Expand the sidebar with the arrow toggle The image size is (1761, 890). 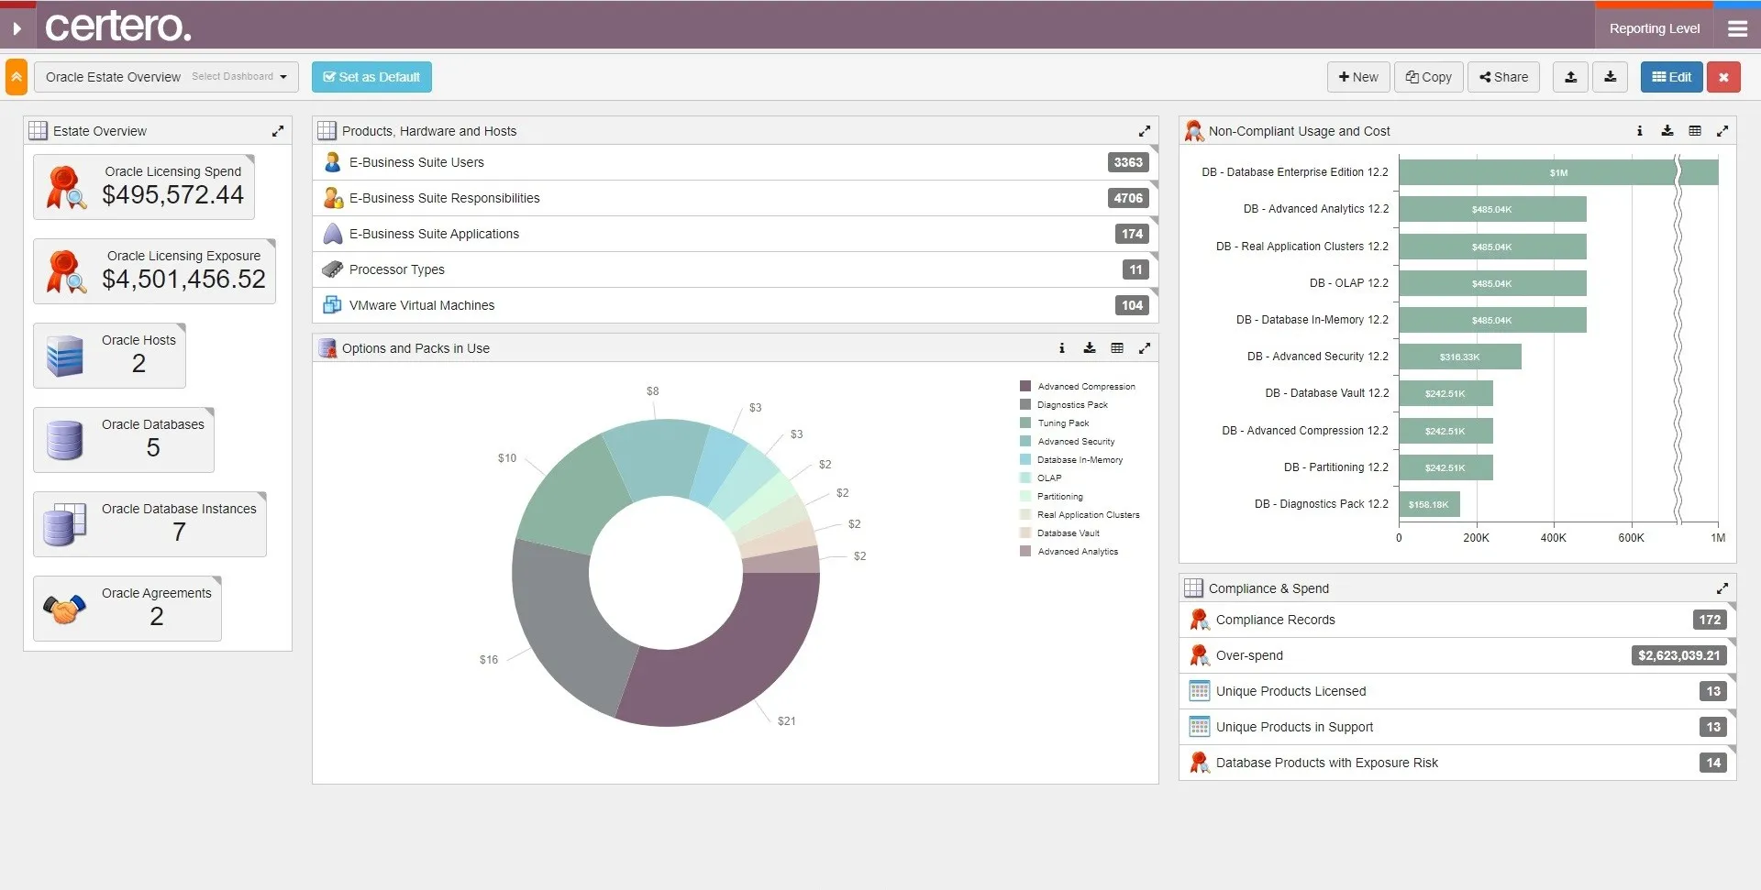(x=17, y=28)
